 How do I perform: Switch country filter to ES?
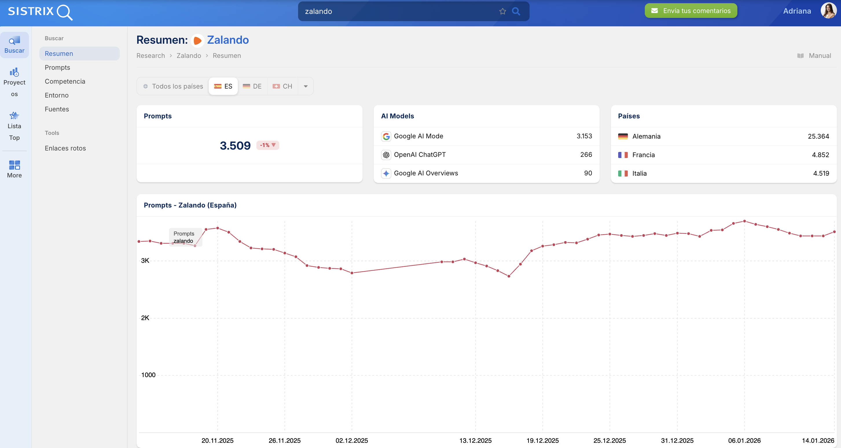point(223,86)
